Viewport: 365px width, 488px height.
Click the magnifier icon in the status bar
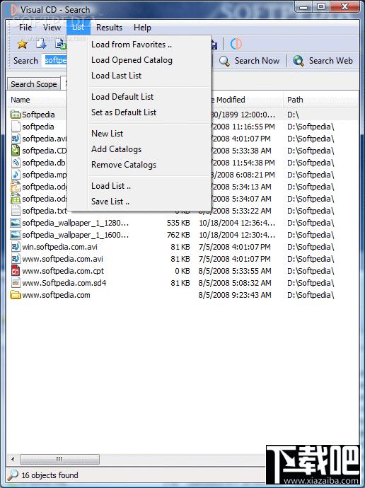tap(13, 475)
